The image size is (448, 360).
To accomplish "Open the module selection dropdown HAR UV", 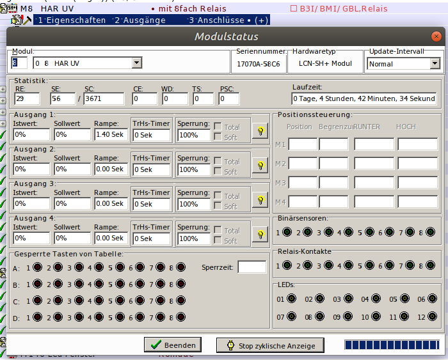I will 136,63.
